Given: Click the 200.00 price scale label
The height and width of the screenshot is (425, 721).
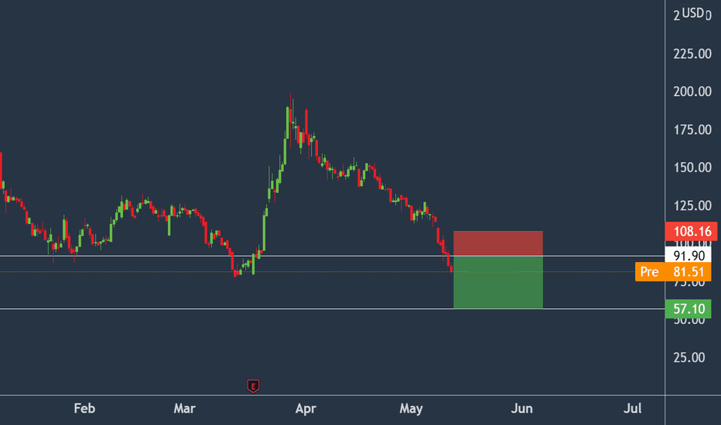Looking at the screenshot, I should [692, 91].
